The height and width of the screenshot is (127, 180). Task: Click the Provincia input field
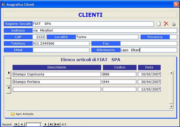(x=173, y=37)
